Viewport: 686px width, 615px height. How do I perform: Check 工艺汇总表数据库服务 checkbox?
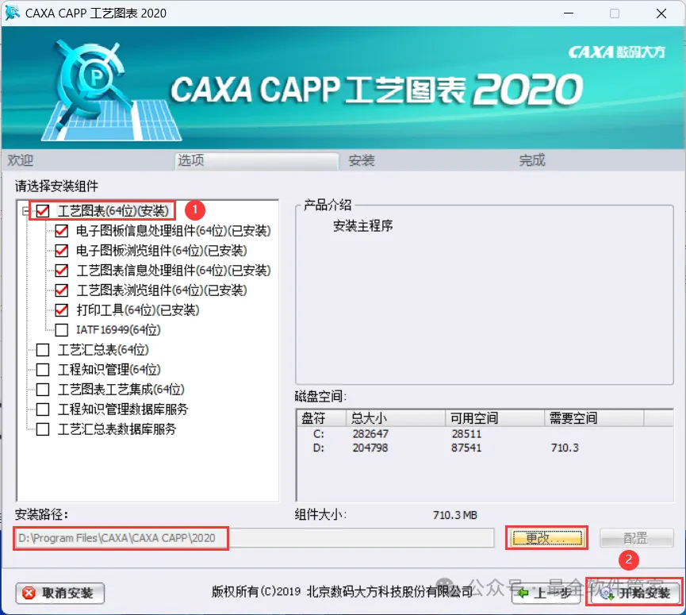click(x=43, y=429)
